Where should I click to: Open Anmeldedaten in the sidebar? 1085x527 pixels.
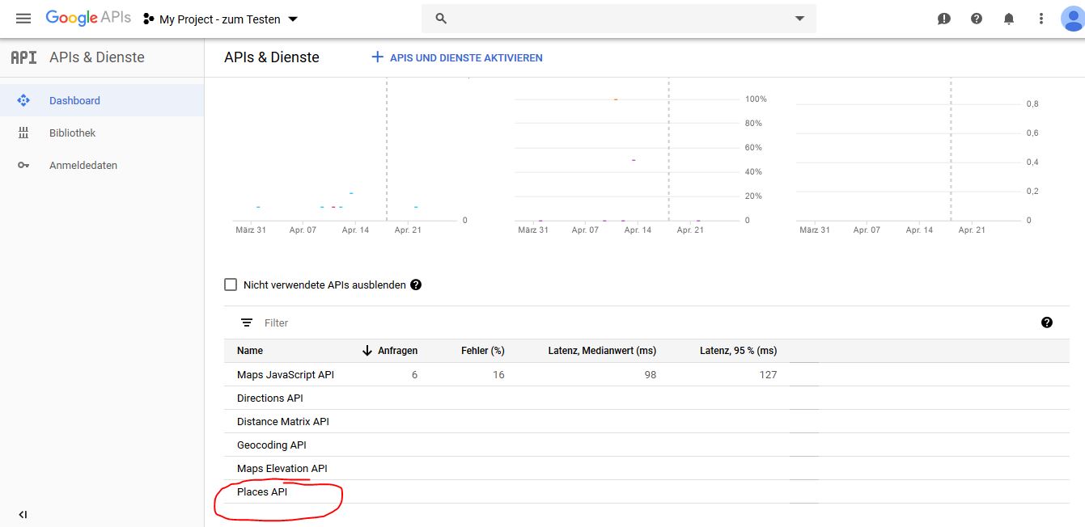click(102, 165)
